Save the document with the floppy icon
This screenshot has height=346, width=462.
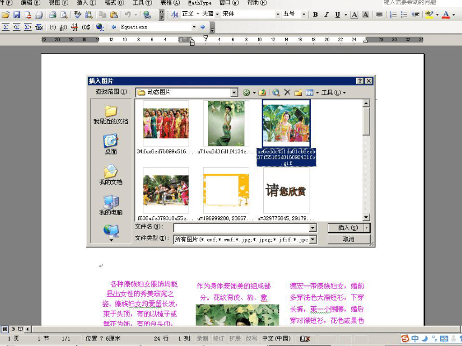(x=17, y=14)
